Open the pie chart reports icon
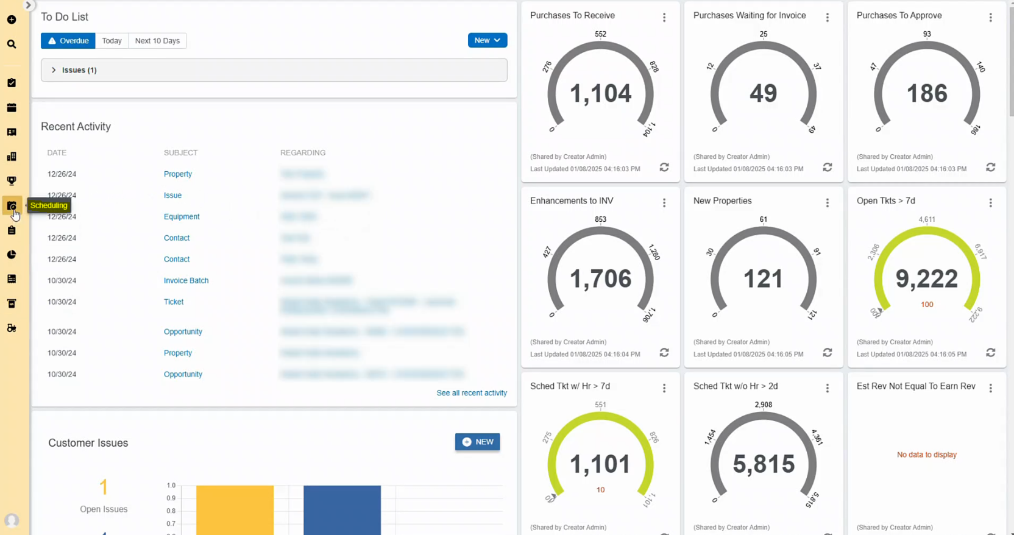Image resolution: width=1014 pixels, height=535 pixels. 12,255
